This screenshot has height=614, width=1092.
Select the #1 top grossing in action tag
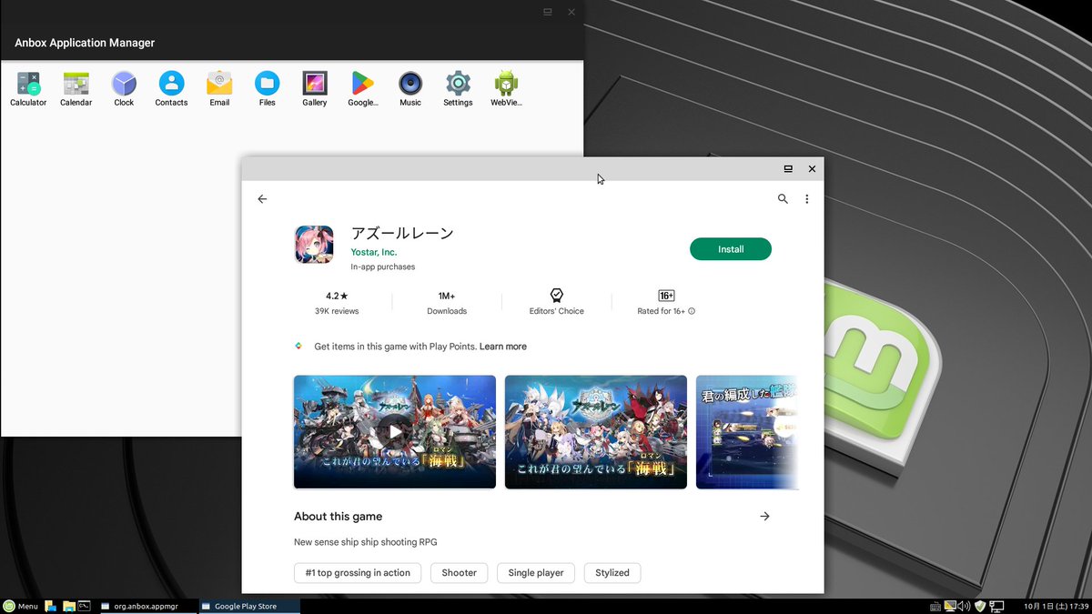pyautogui.click(x=359, y=573)
